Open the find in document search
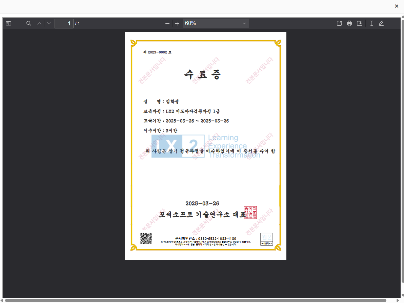 [x=29, y=23]
